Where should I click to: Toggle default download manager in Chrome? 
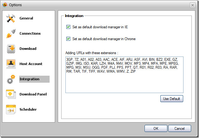click(x=68, y=39)
